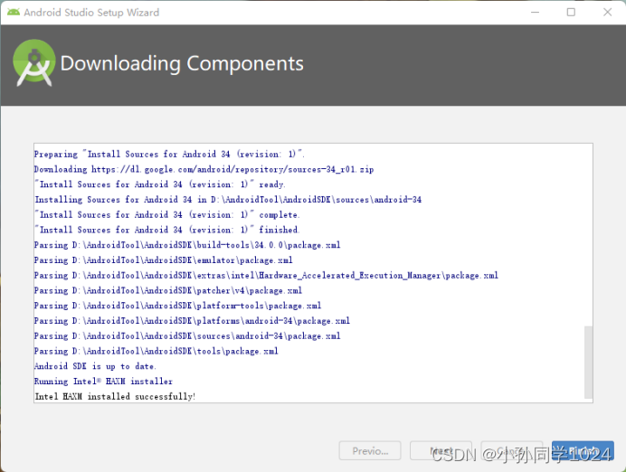This screenshot has width=626, height=472.
Task: Click the sources-34_r01.zip download URL line
Action: [x=204, y=169]
